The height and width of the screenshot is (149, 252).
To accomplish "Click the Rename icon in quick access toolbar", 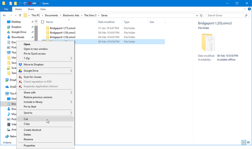I will click(34, 3).
